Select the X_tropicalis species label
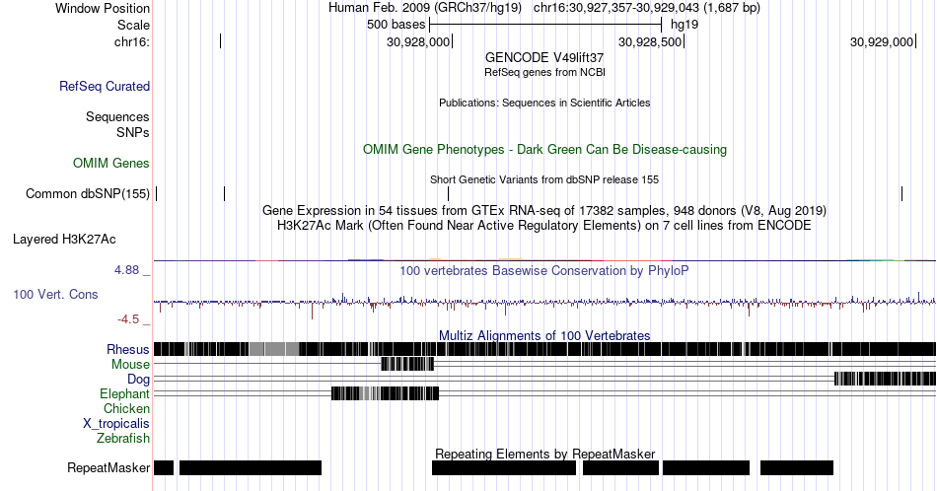Viewport: 937px width, 491px height. 116,424
